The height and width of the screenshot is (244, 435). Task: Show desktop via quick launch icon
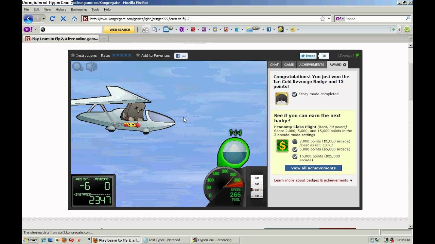point(50,240)
